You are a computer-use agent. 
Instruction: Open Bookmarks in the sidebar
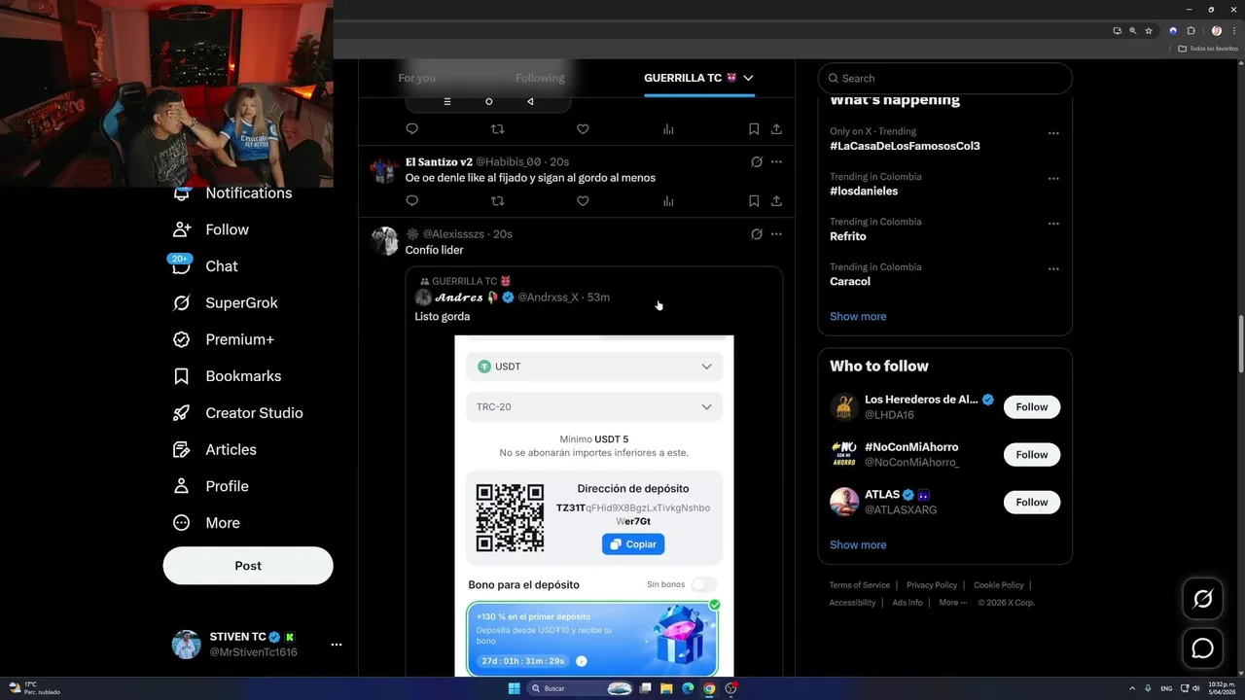click(227, 376)
